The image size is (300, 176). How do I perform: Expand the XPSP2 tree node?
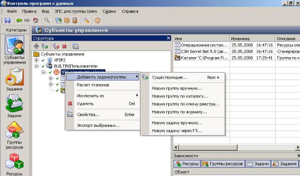(x=36, y=60)
